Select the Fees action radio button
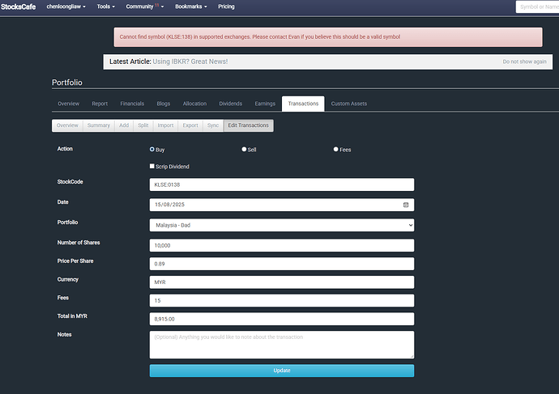 (336, 150)
